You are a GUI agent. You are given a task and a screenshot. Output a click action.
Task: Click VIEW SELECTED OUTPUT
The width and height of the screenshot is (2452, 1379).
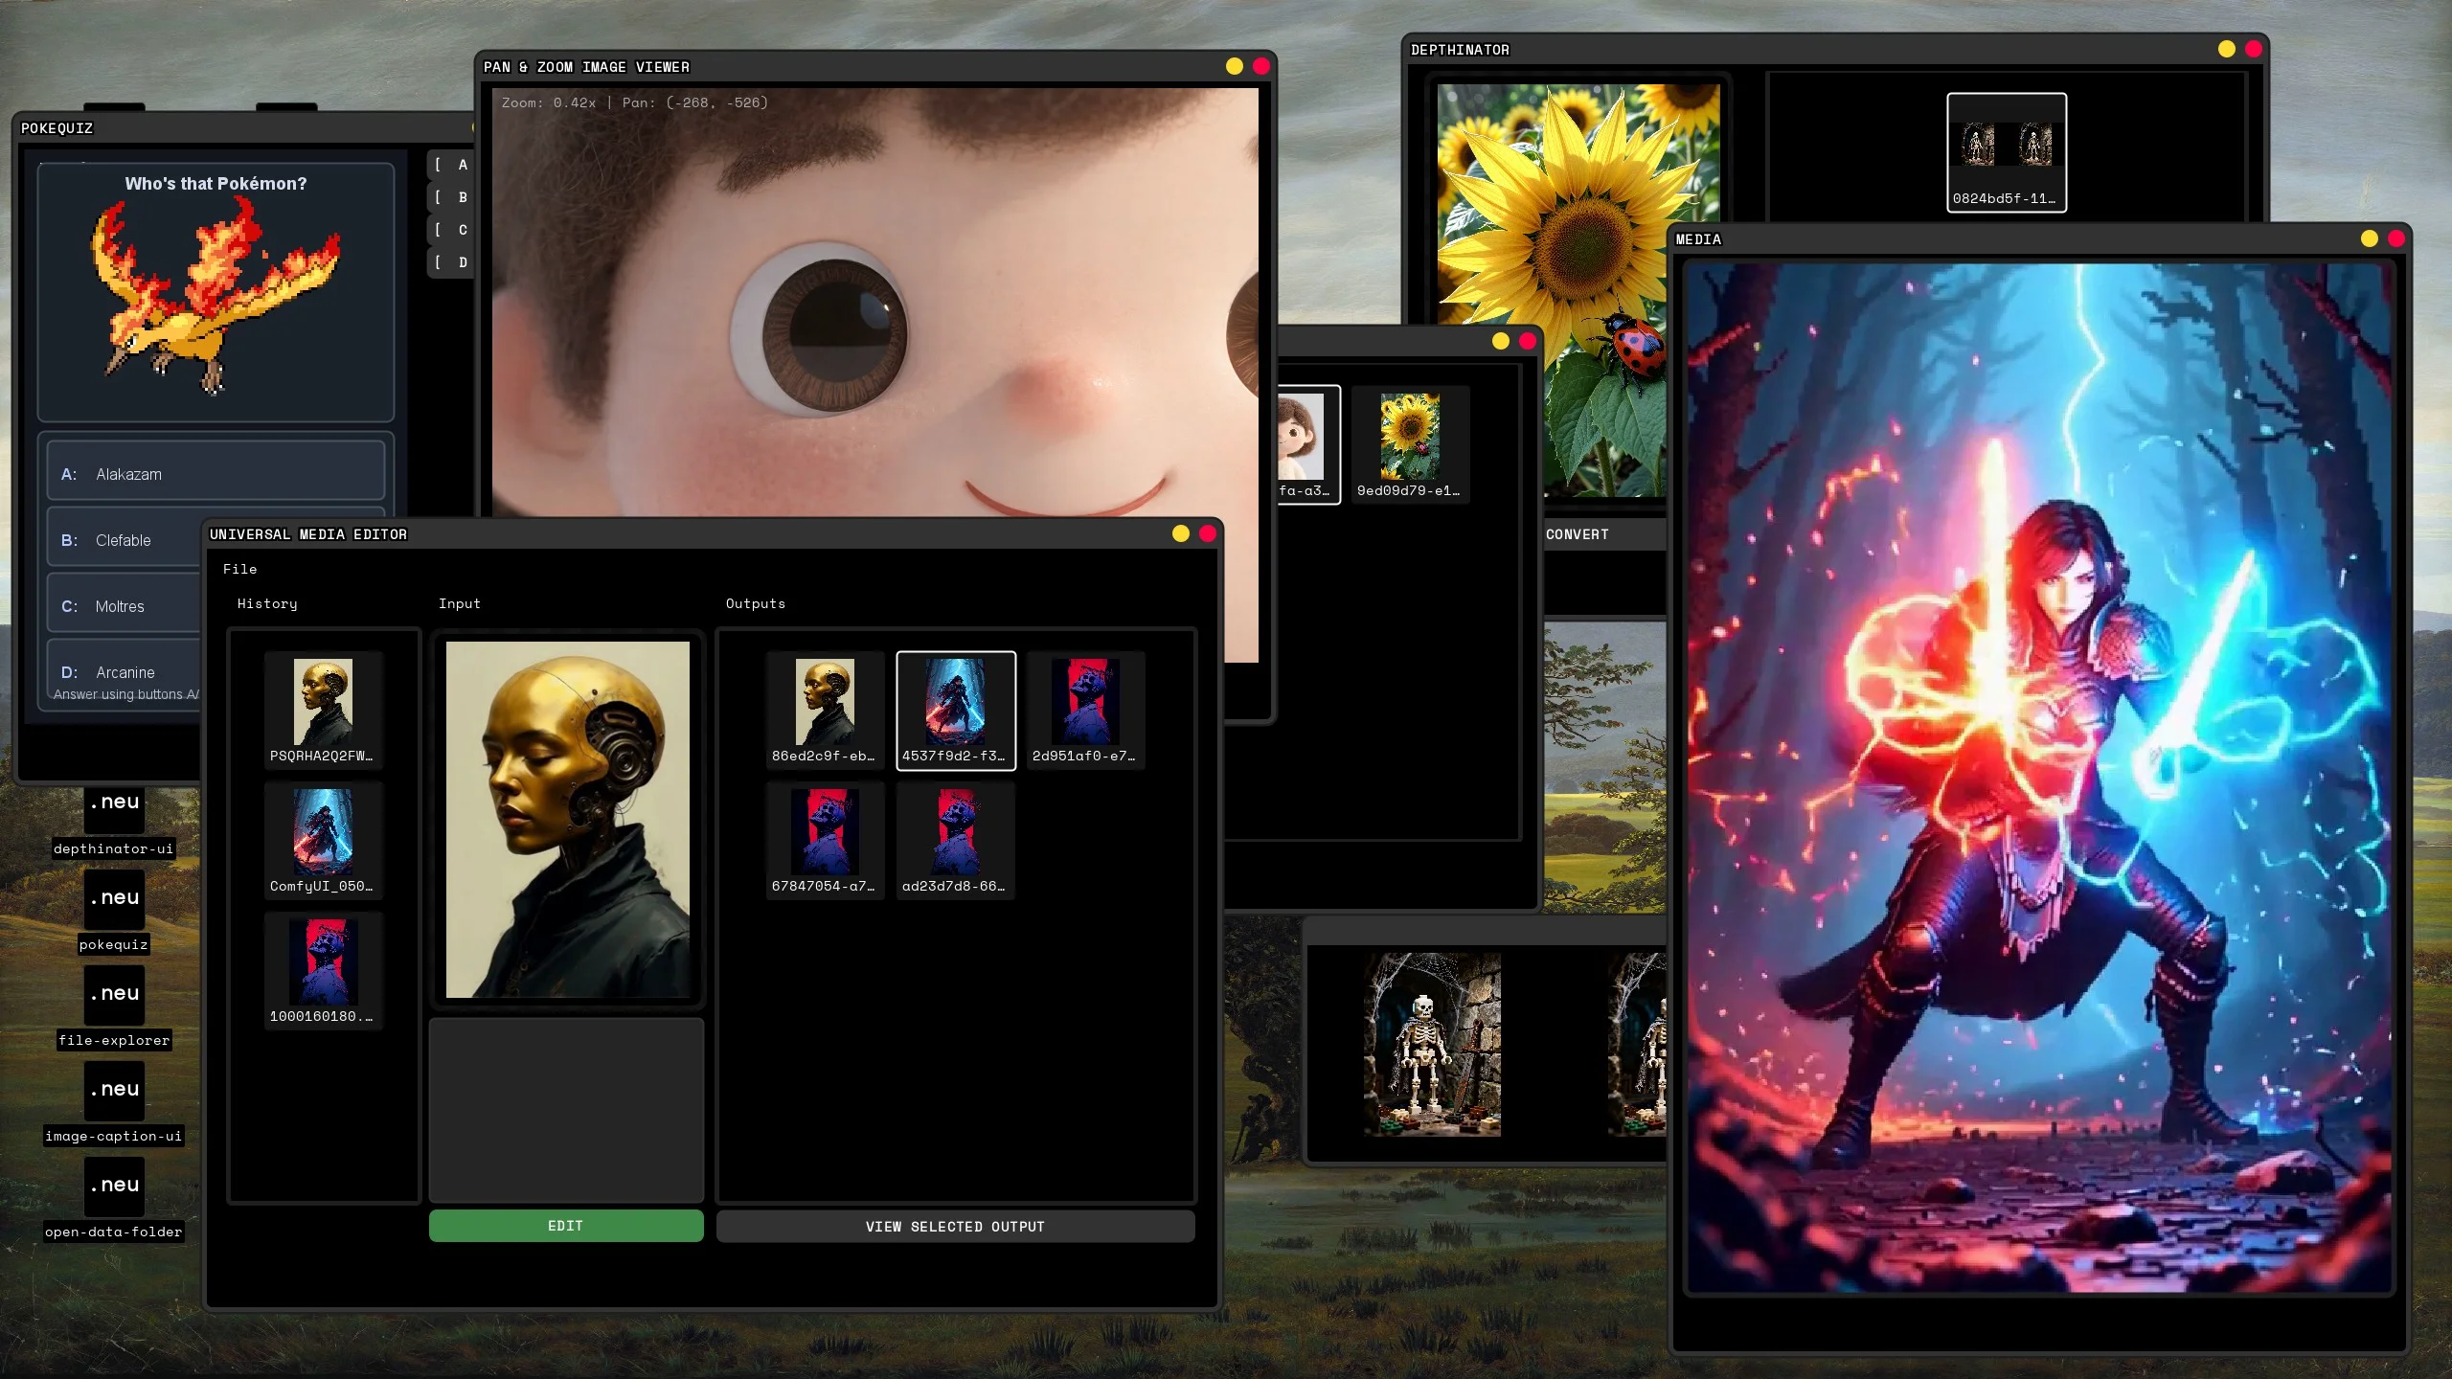pyautogui.click(x=954, y=1226)
